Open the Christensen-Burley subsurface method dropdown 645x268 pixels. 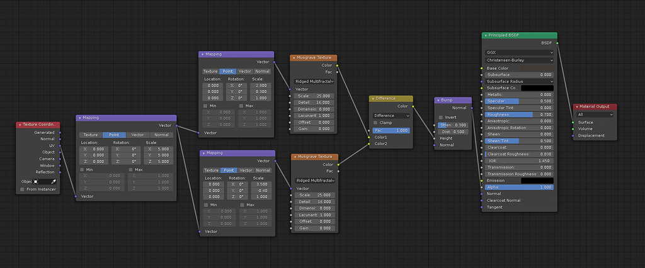pos(519,60)
